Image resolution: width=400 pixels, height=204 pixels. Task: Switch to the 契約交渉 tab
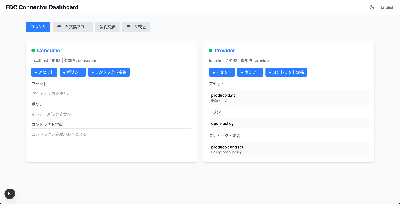click(x=107, y=27)
